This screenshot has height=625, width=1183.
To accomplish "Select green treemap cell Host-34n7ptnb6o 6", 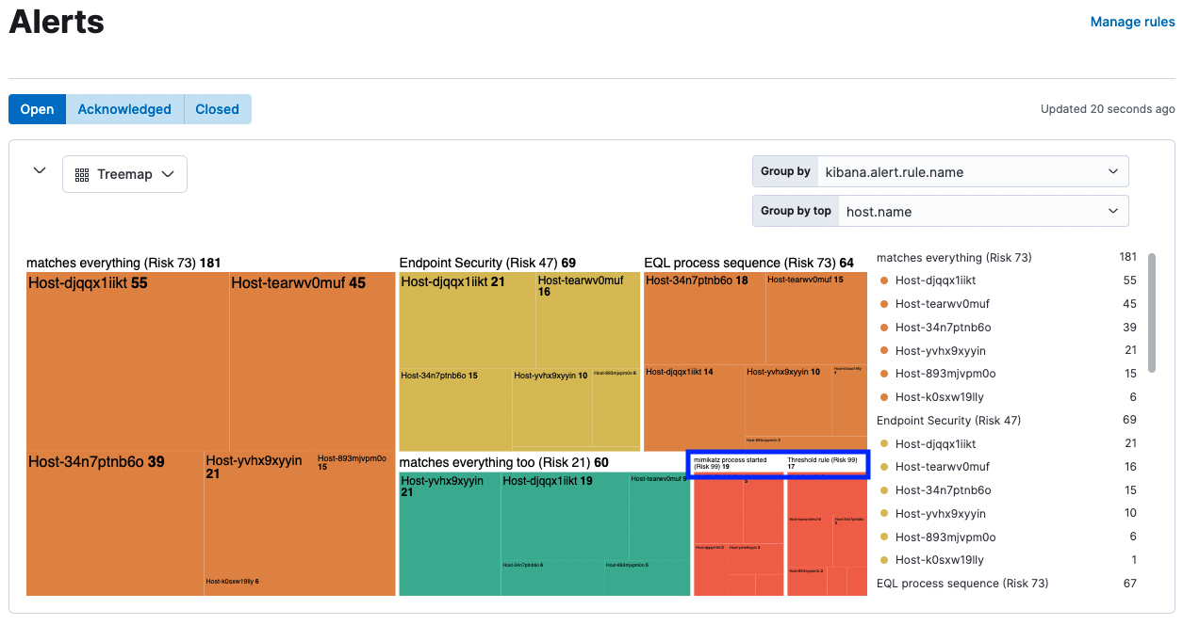I will [x=552, y=578].
